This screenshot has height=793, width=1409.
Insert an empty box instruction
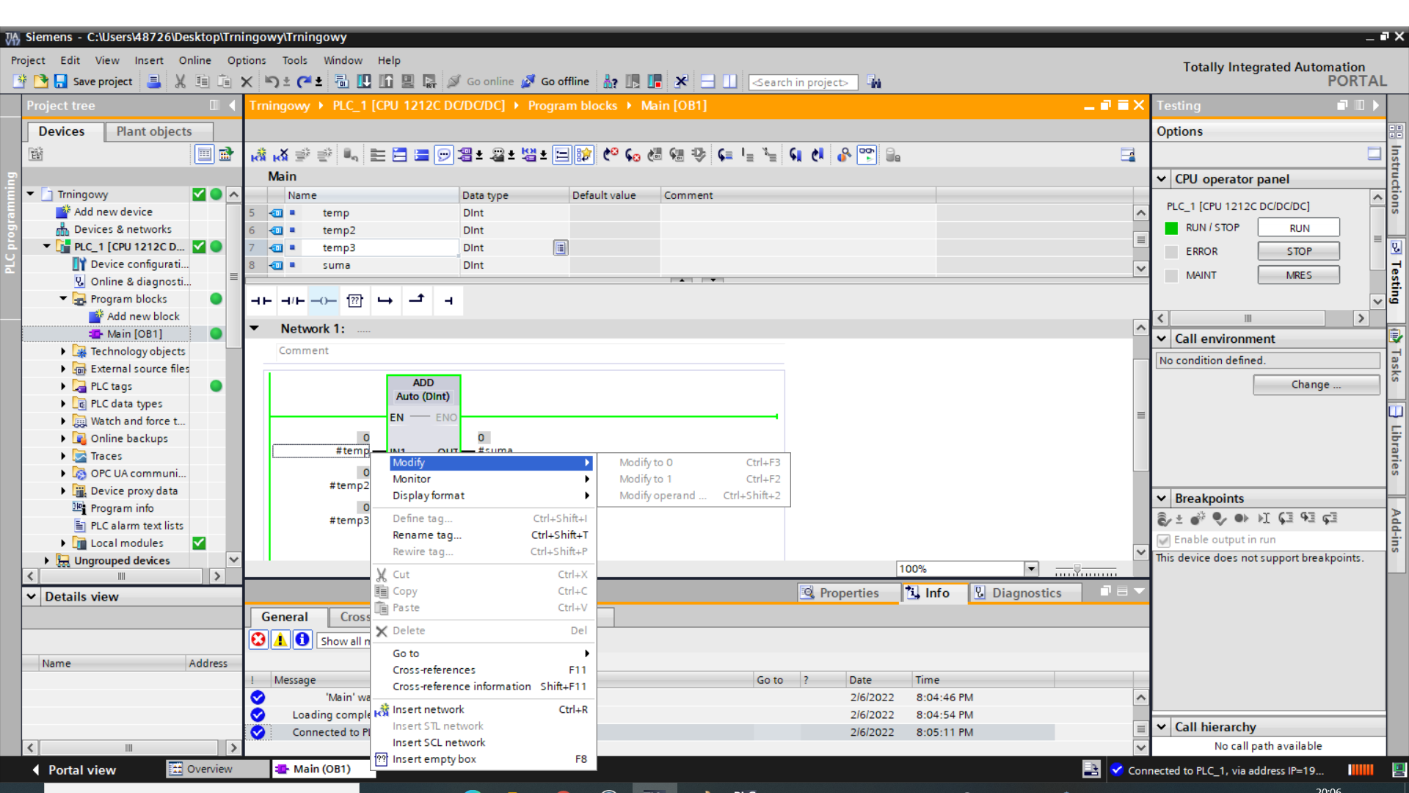(355, 300)
